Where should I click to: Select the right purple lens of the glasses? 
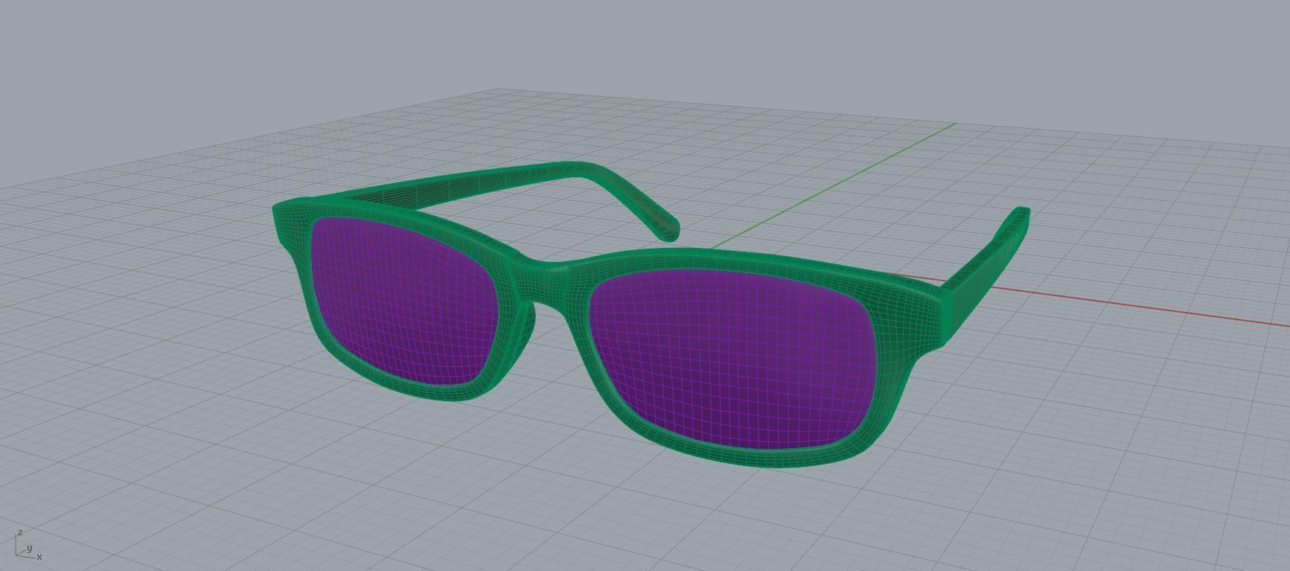coord(733,357)
